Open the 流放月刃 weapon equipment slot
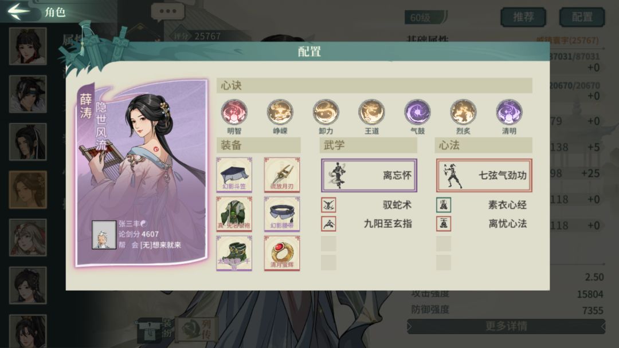Image resolution: width=619 pixels, height=348 pixels. point(282,175)
